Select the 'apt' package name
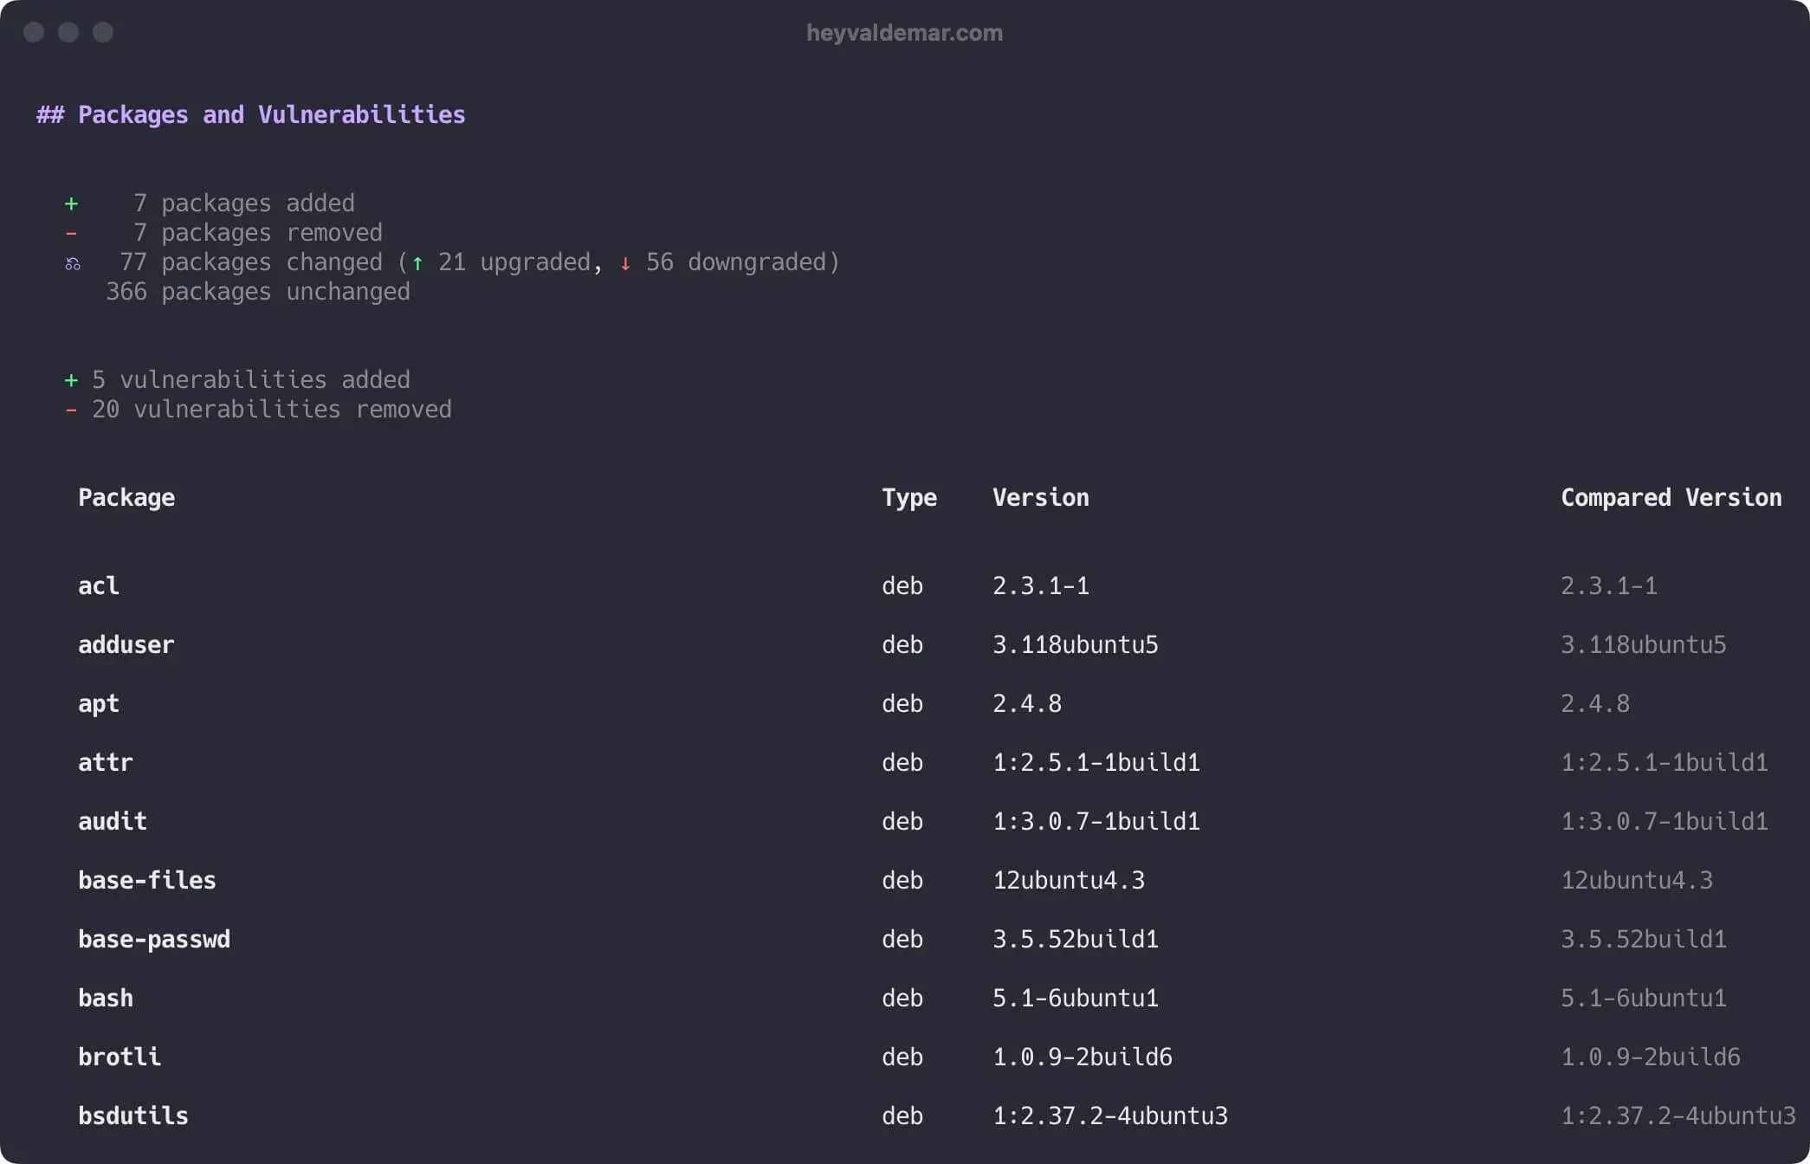This screenshot has height=1164, width=1810. point(99,704)
